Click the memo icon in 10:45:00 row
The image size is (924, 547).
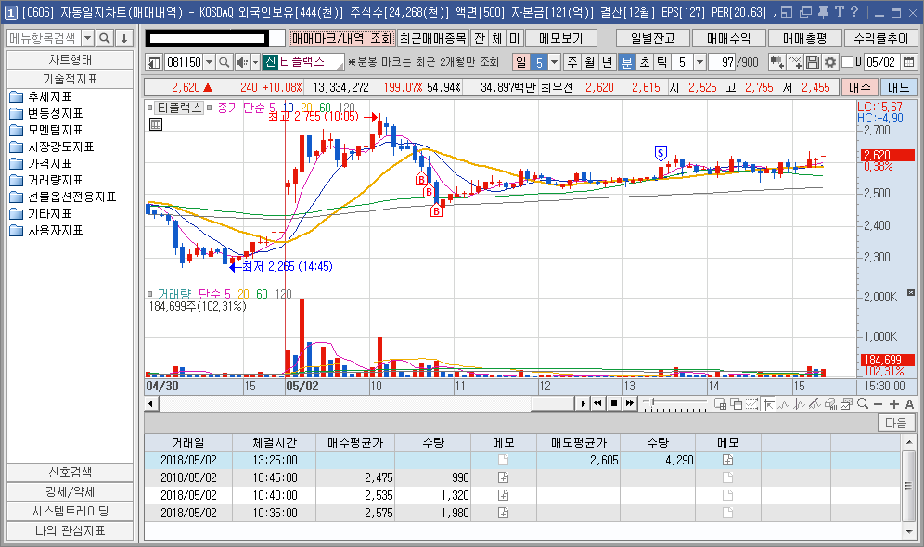503,477
